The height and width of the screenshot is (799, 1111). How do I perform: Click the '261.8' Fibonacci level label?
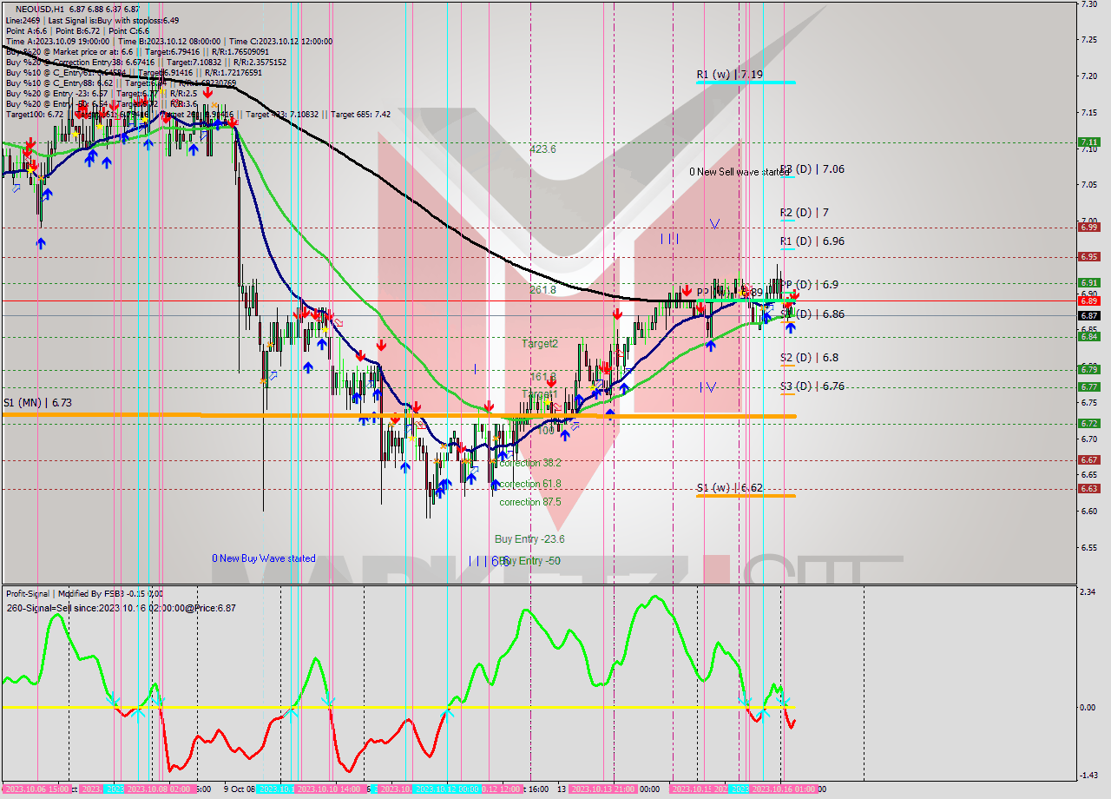(x=542, y=290)
